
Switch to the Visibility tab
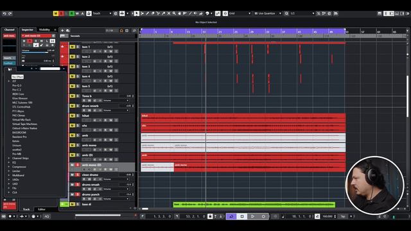point(44,30)
